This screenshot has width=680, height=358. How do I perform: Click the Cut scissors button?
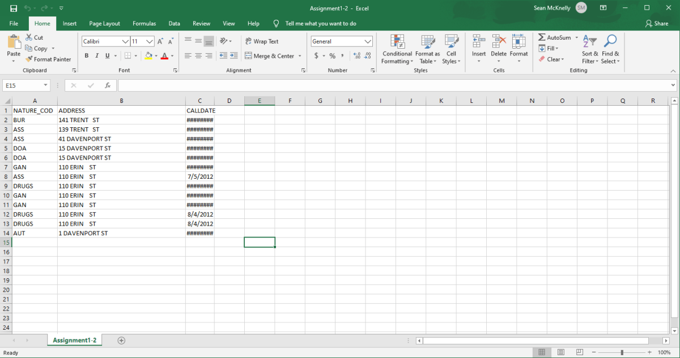point(34,37)
